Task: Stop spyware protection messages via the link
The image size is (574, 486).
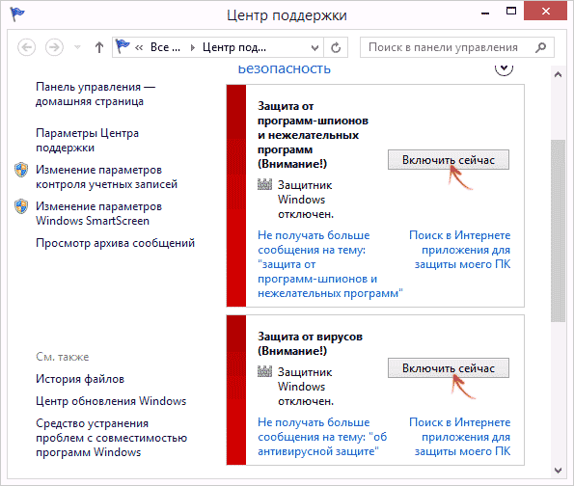Action: pyautogui.click(x=330, y=264)
